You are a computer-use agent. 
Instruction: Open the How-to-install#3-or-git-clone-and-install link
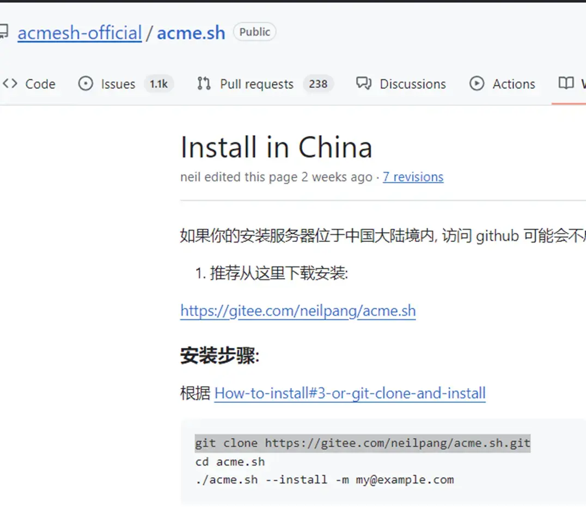point(350,393)
